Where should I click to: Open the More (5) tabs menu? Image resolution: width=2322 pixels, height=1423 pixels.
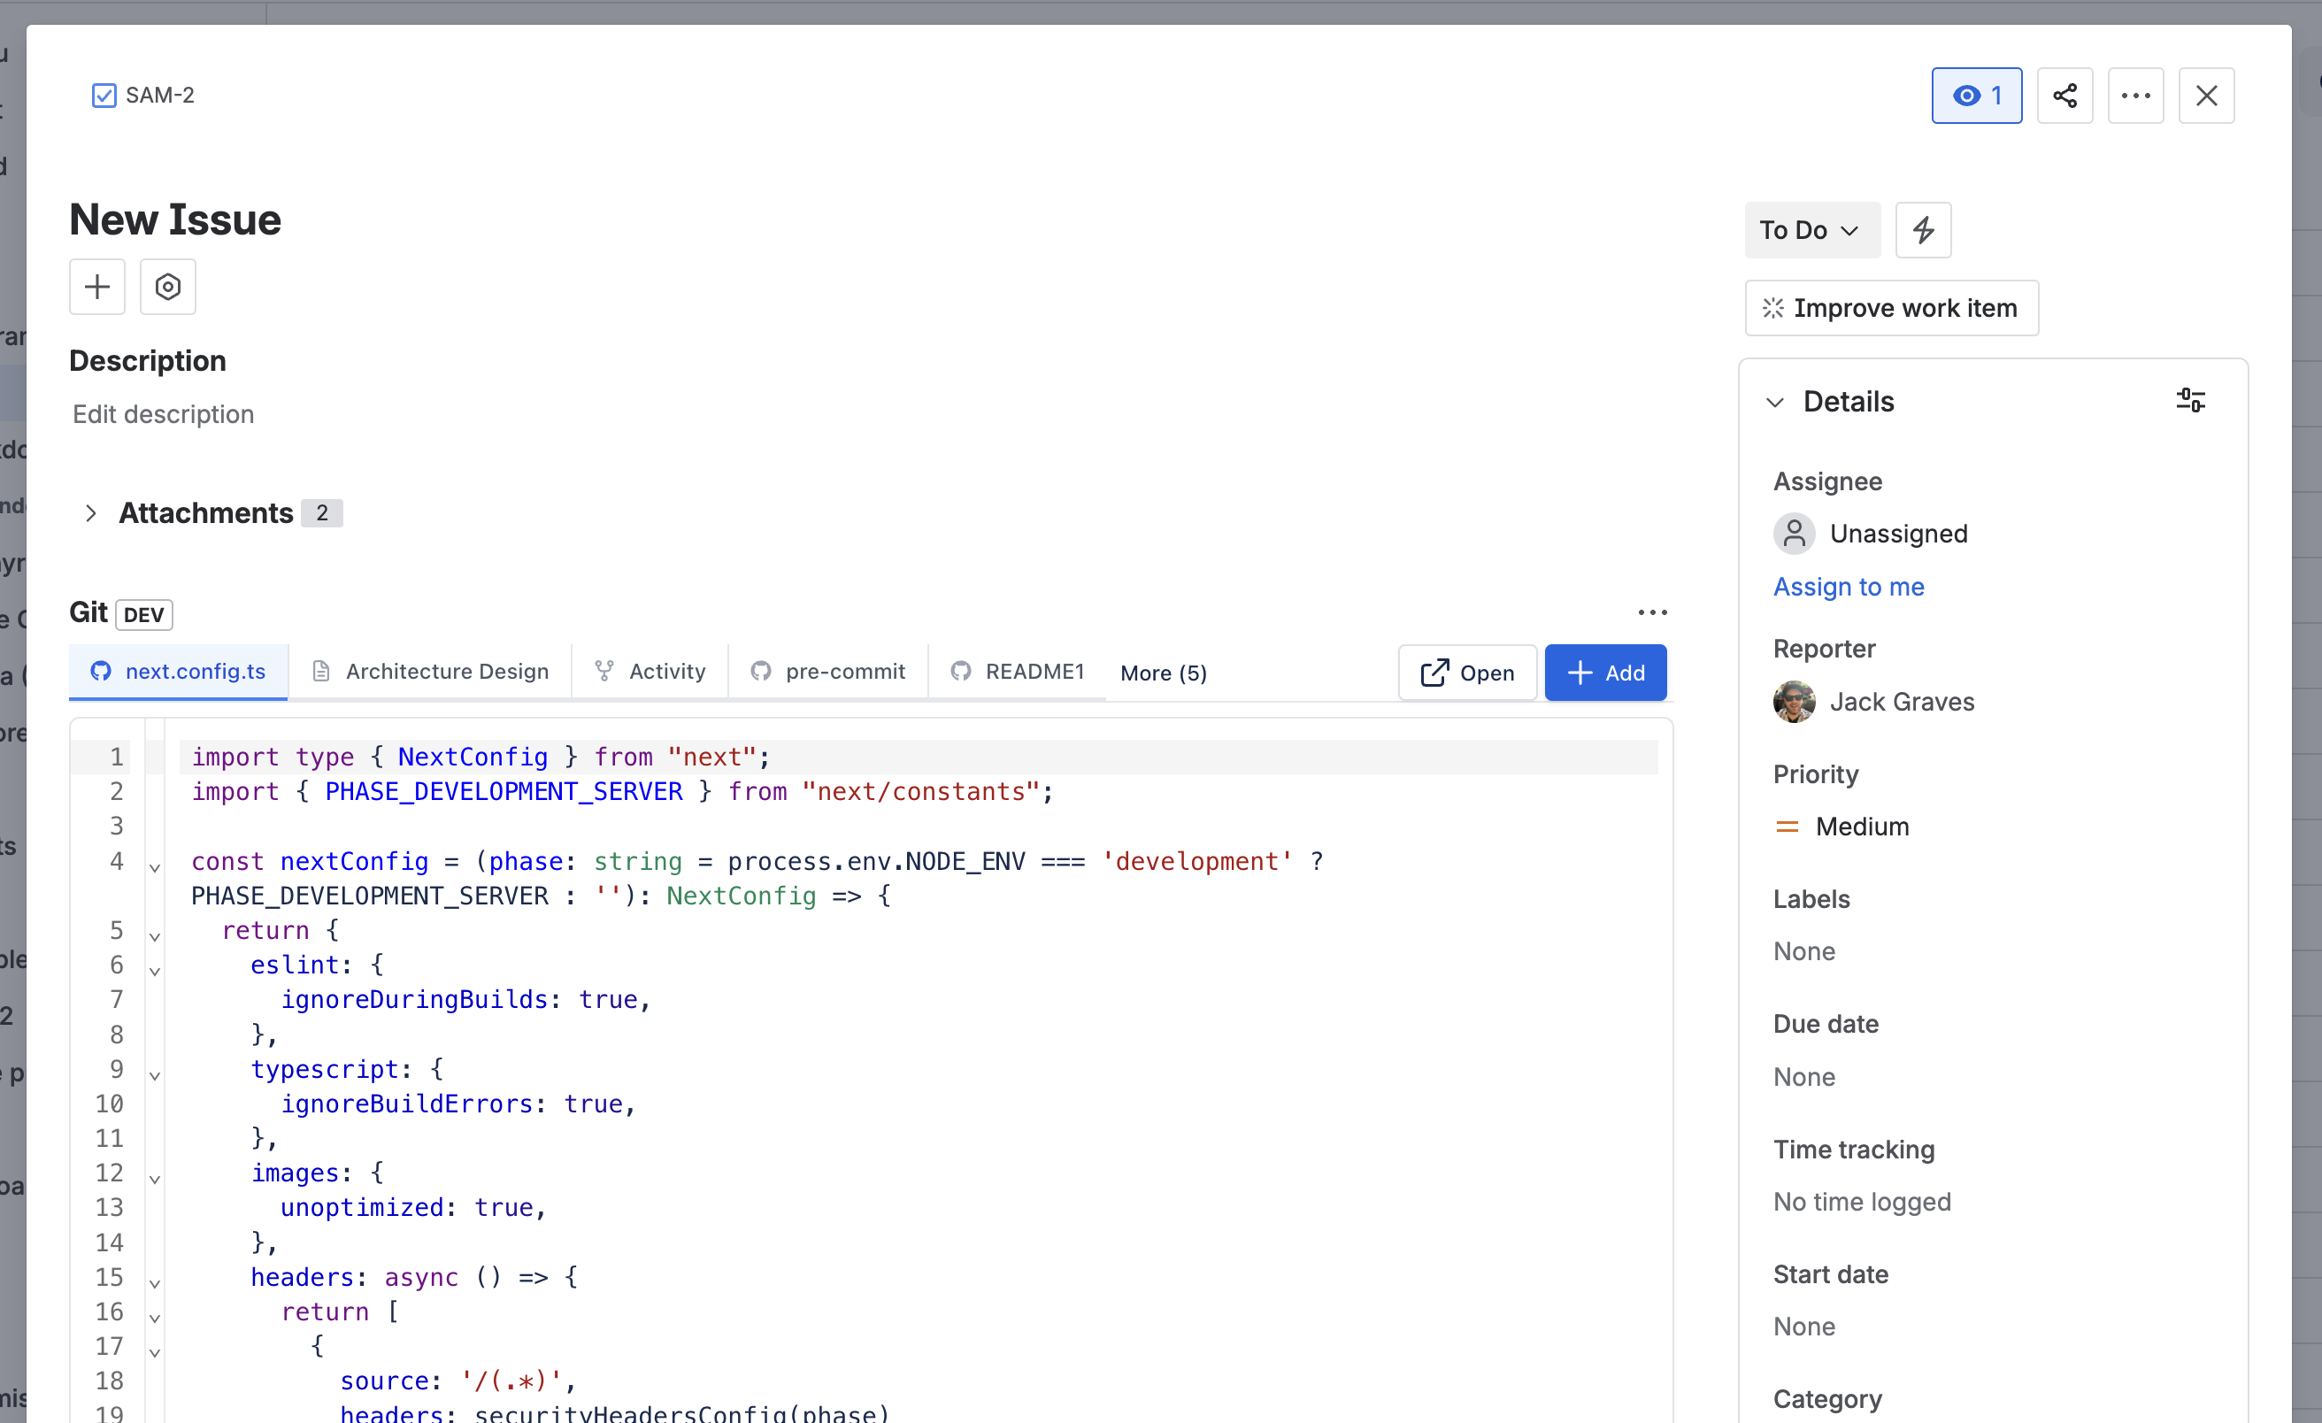point(1163,673)
